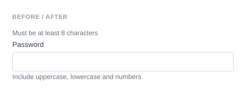Activate the bordered password entry box
The width and height of the screenshot is (246, 103).
(123, 62)
